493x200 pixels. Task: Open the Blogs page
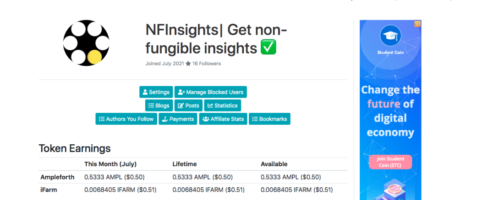pos(159,105)
